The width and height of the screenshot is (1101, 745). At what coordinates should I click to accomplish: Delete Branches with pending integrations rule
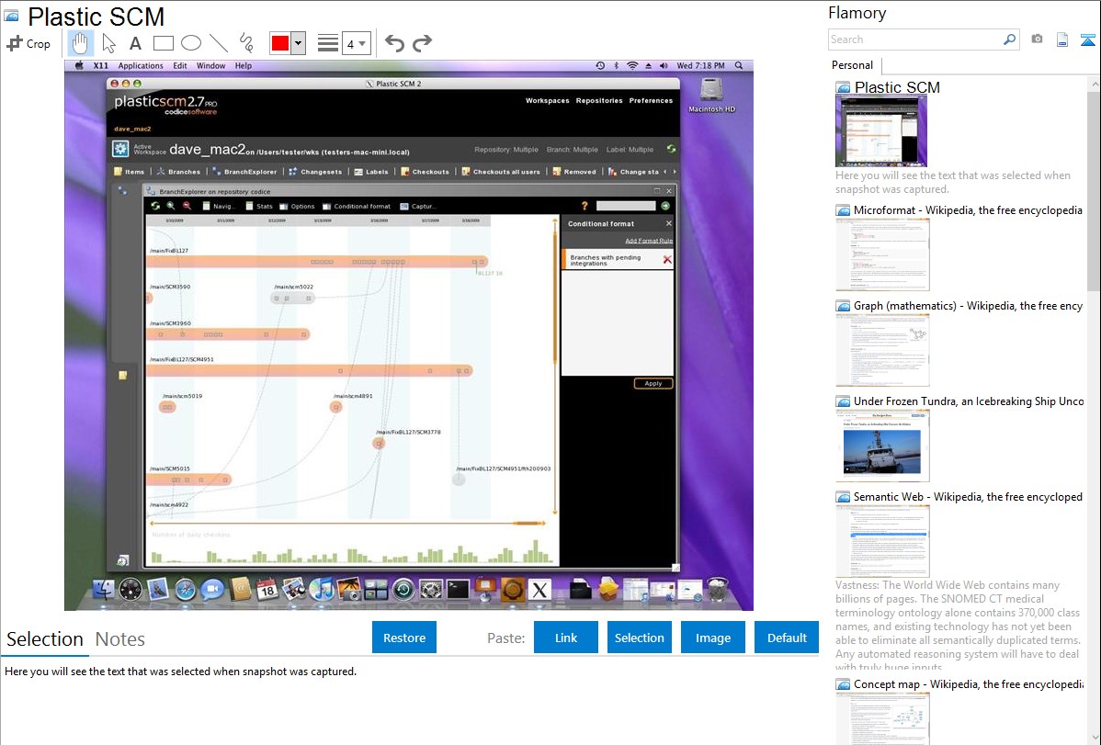(x=667, y=260)
